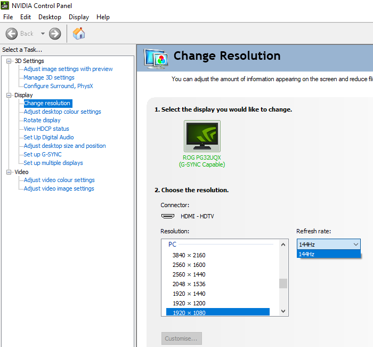Screen dimensions: 373x347
Task: Select Change resolution in the task tree
Action: point(48,103)
